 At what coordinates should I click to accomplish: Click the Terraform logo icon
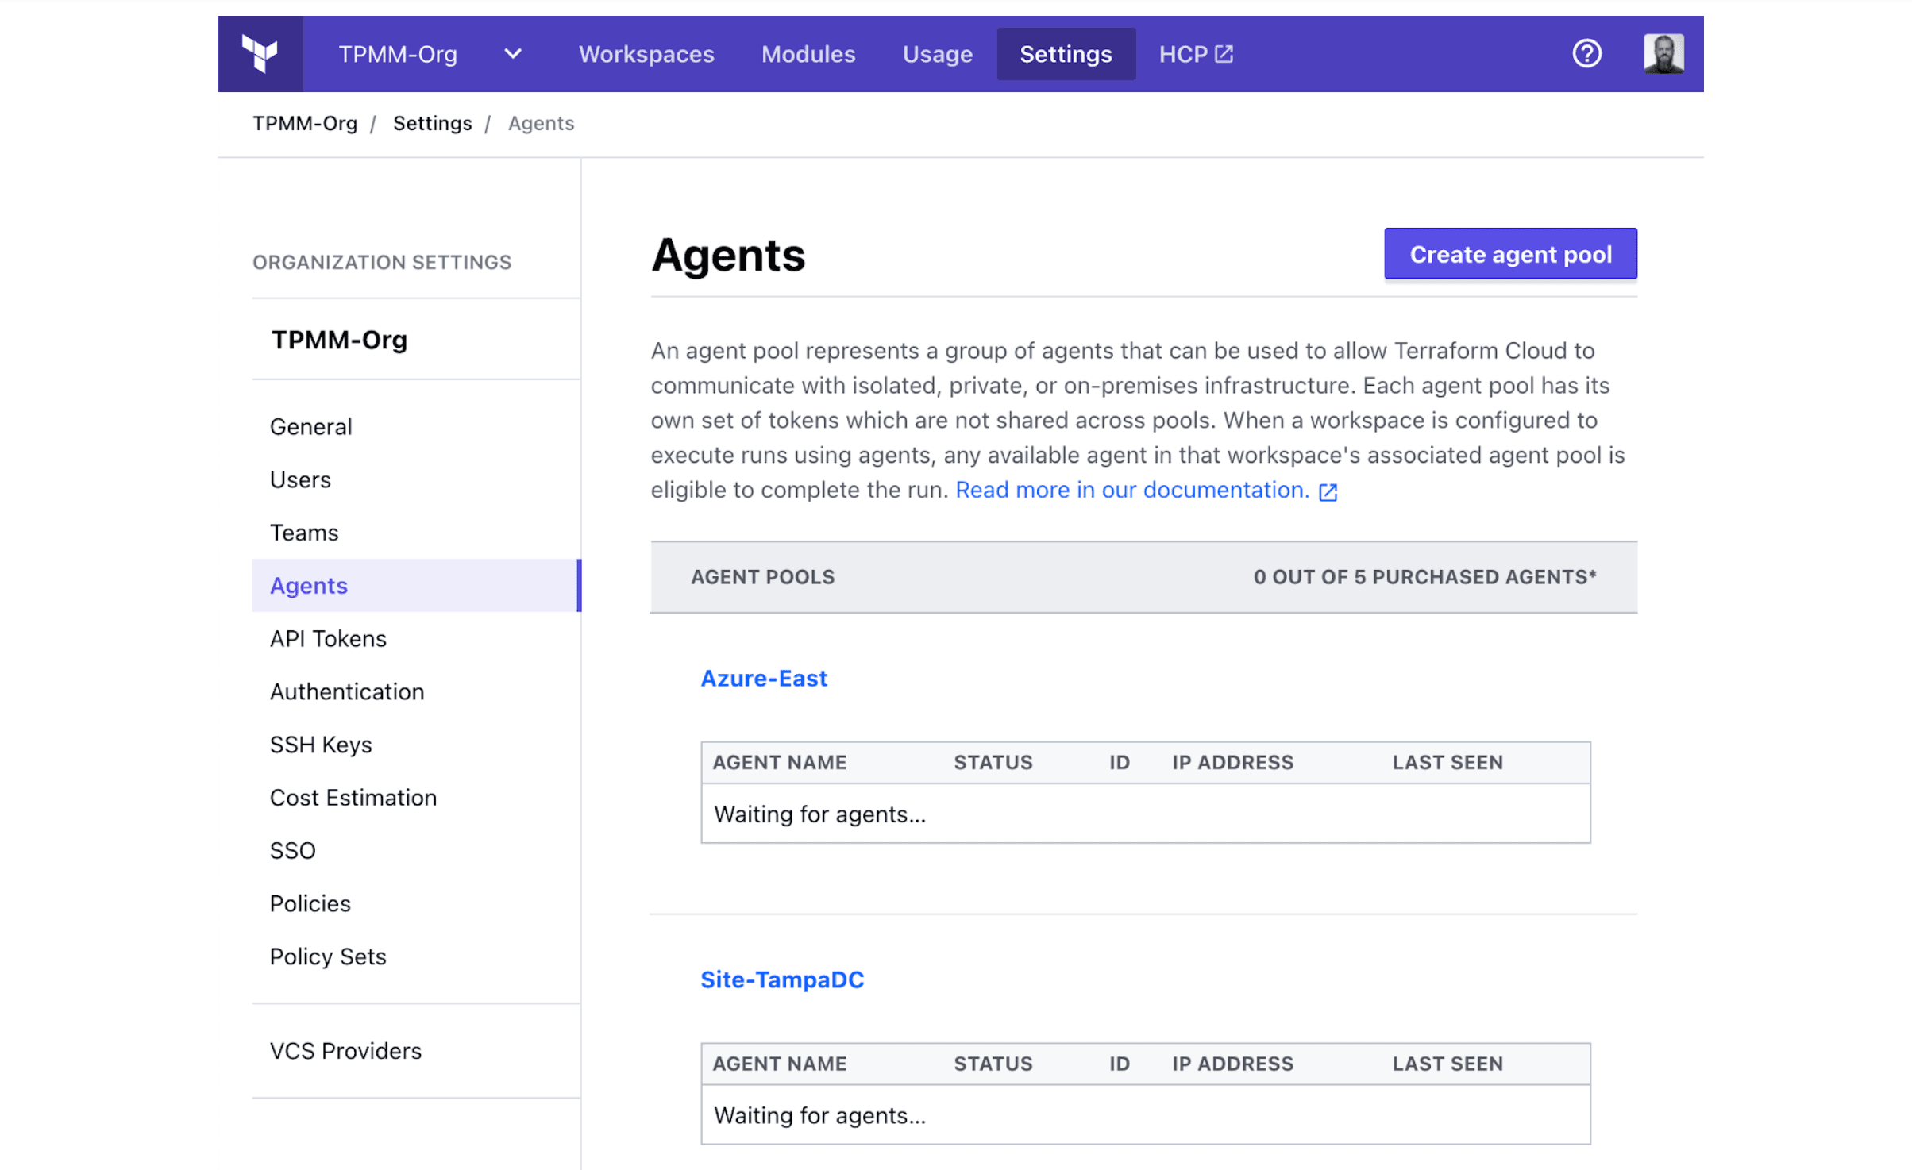coord(260,54)
